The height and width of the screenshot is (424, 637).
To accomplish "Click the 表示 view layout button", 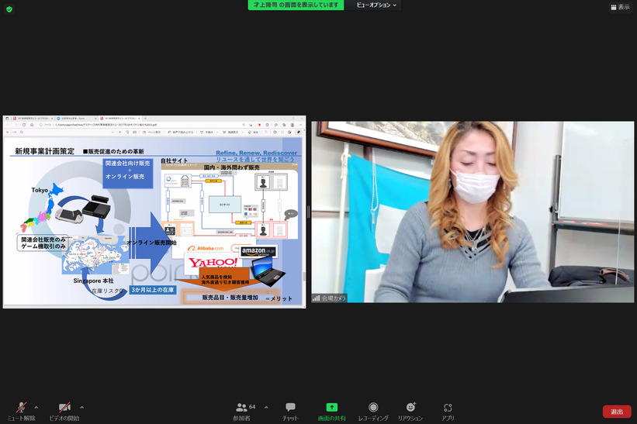I will click(x=620, y=7).
